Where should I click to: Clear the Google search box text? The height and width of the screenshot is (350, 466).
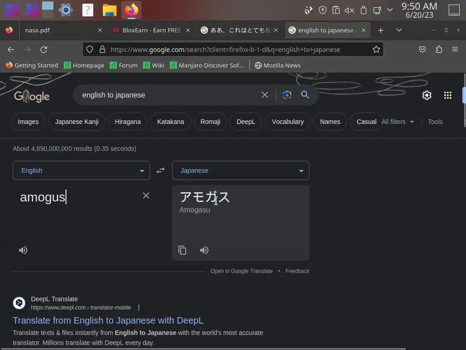tap(264, 95)
